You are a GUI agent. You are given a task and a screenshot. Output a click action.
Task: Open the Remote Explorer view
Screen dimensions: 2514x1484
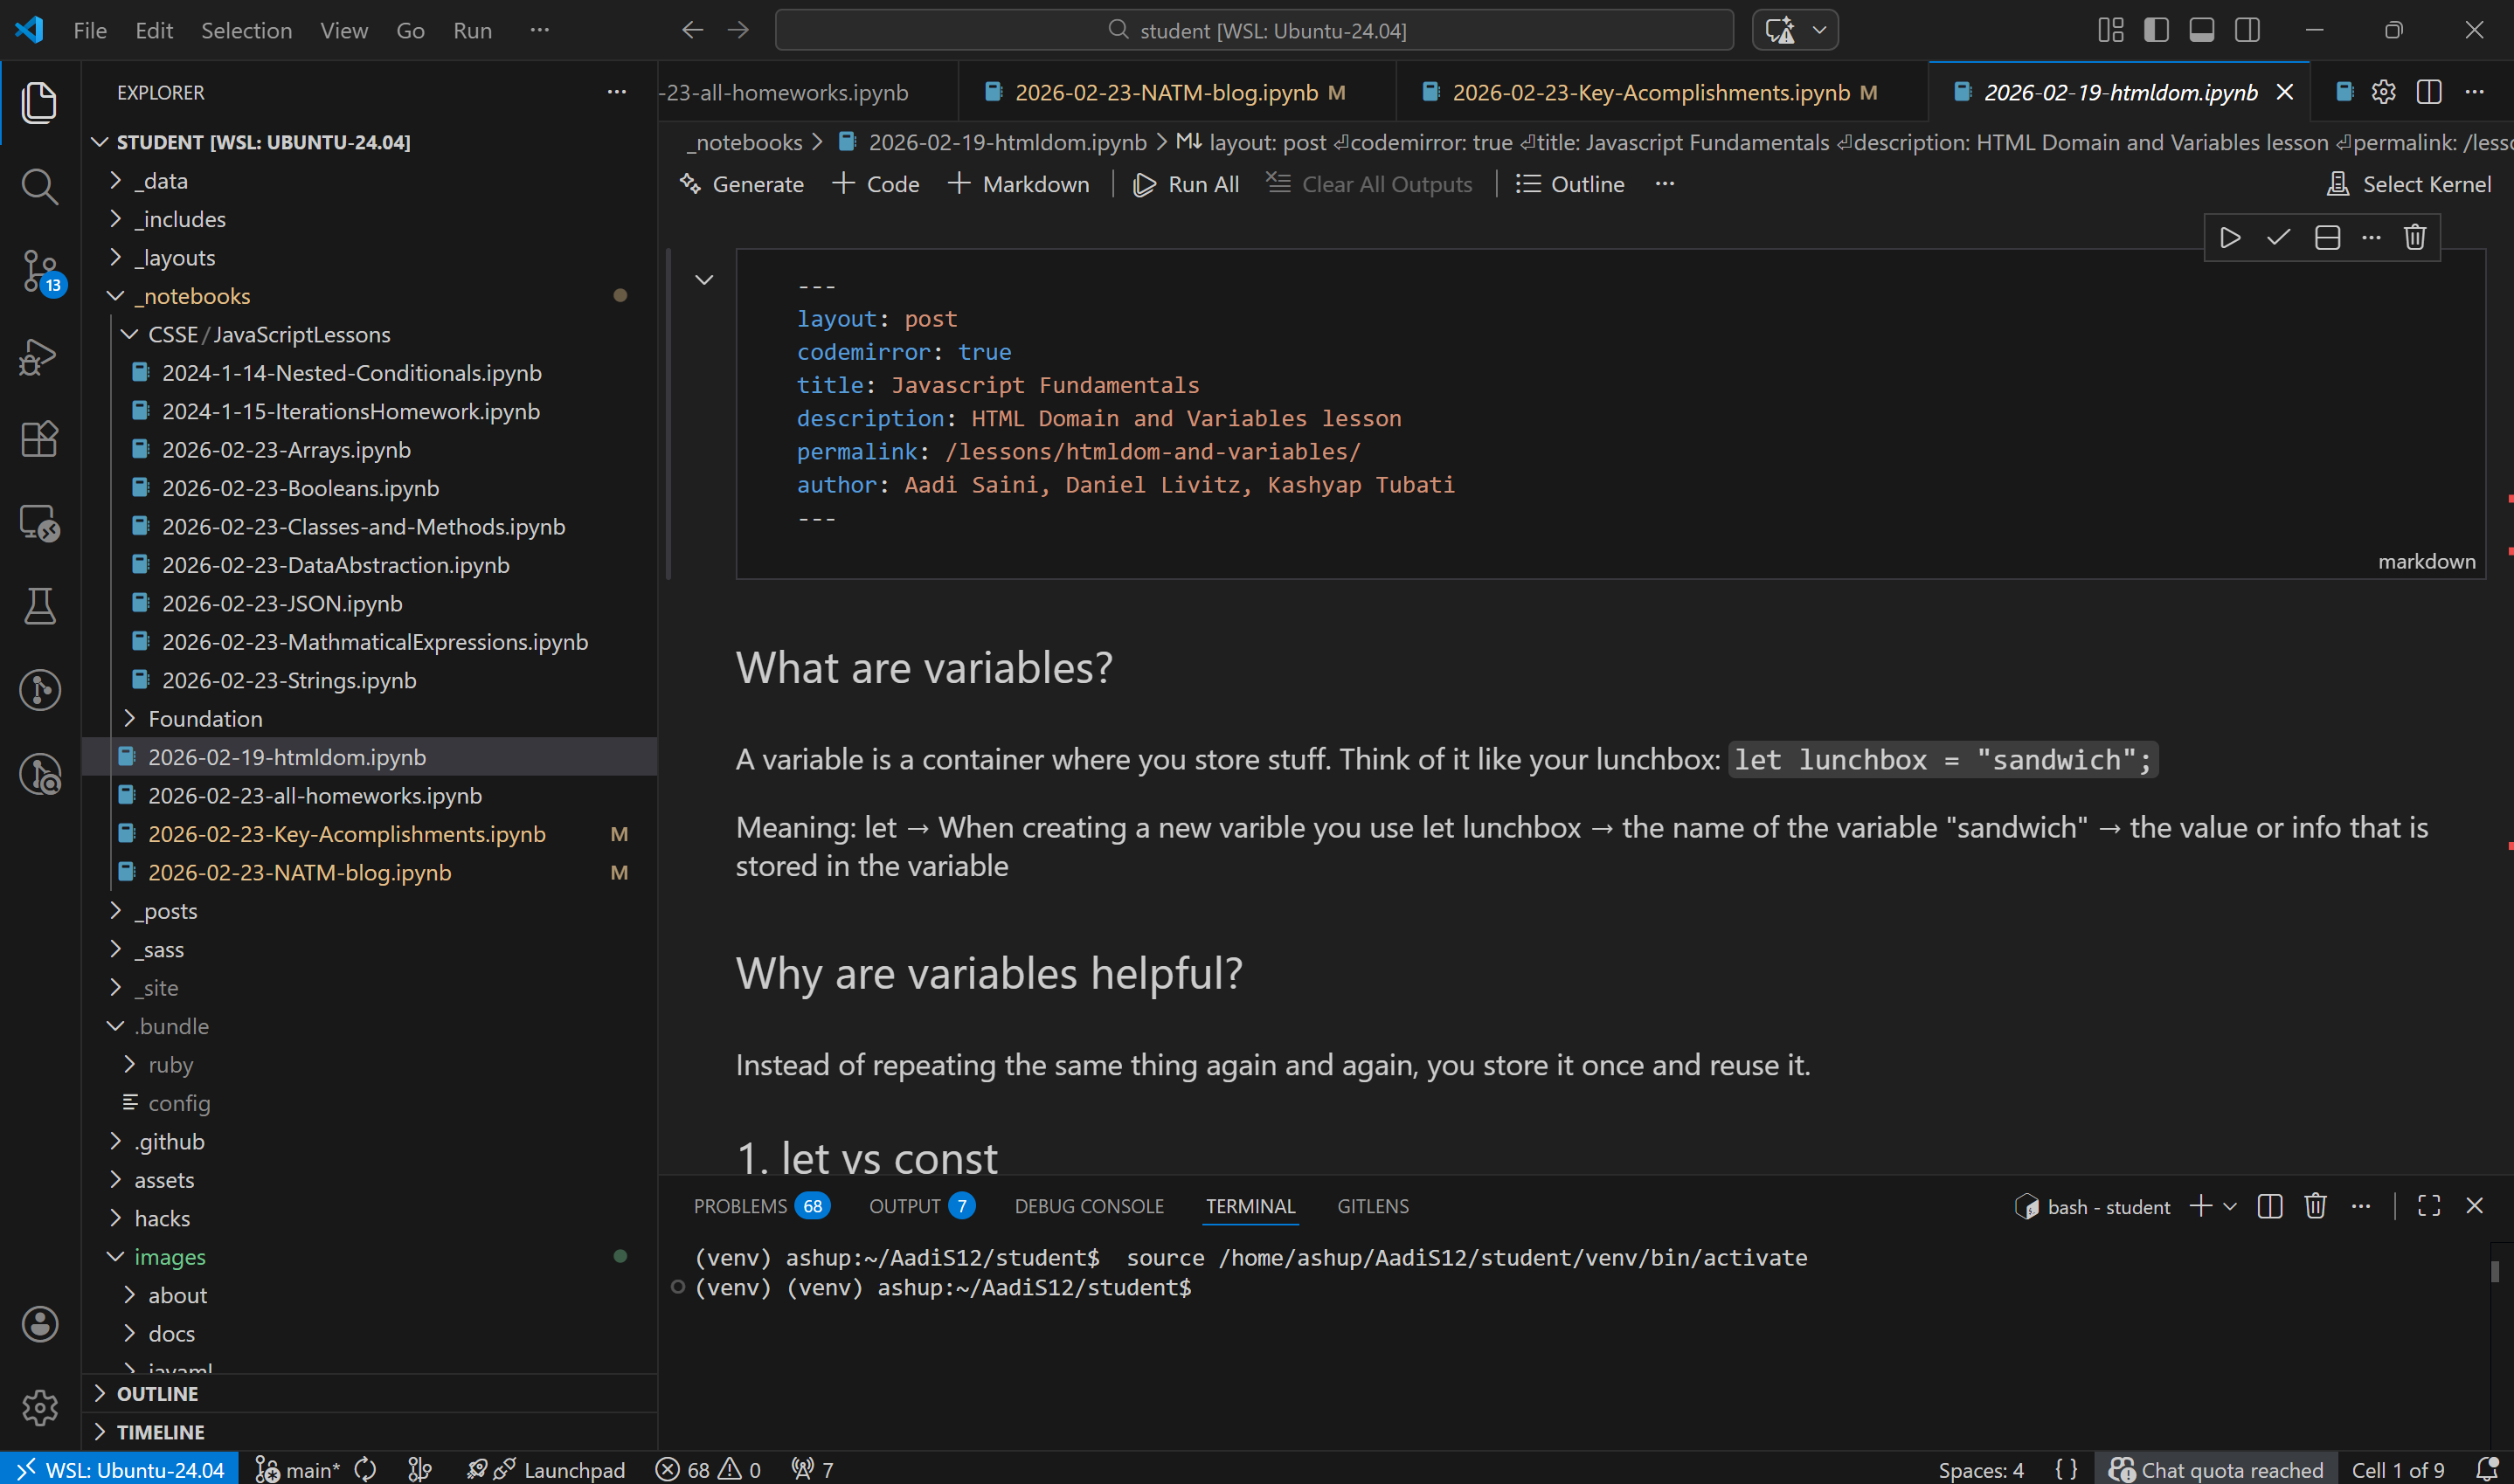point(39,523)
